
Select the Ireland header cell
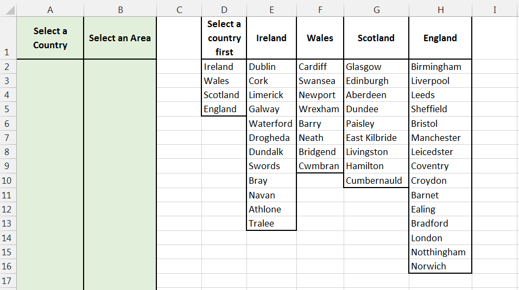(271, 38)
